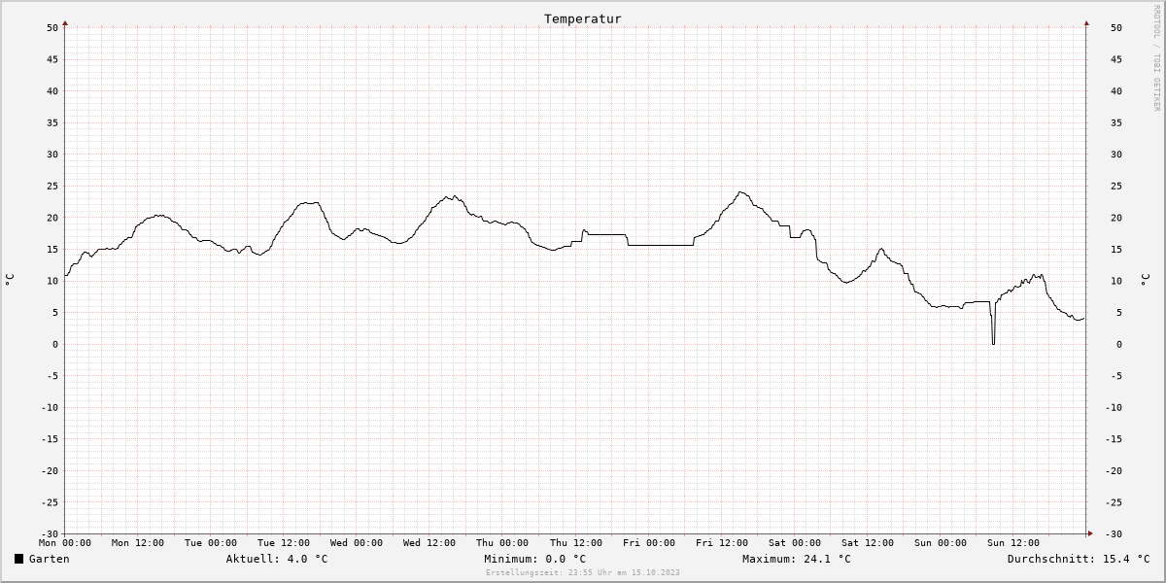
Task: Click the "Thu 00:00" time axis label
Action: point(502,543)
